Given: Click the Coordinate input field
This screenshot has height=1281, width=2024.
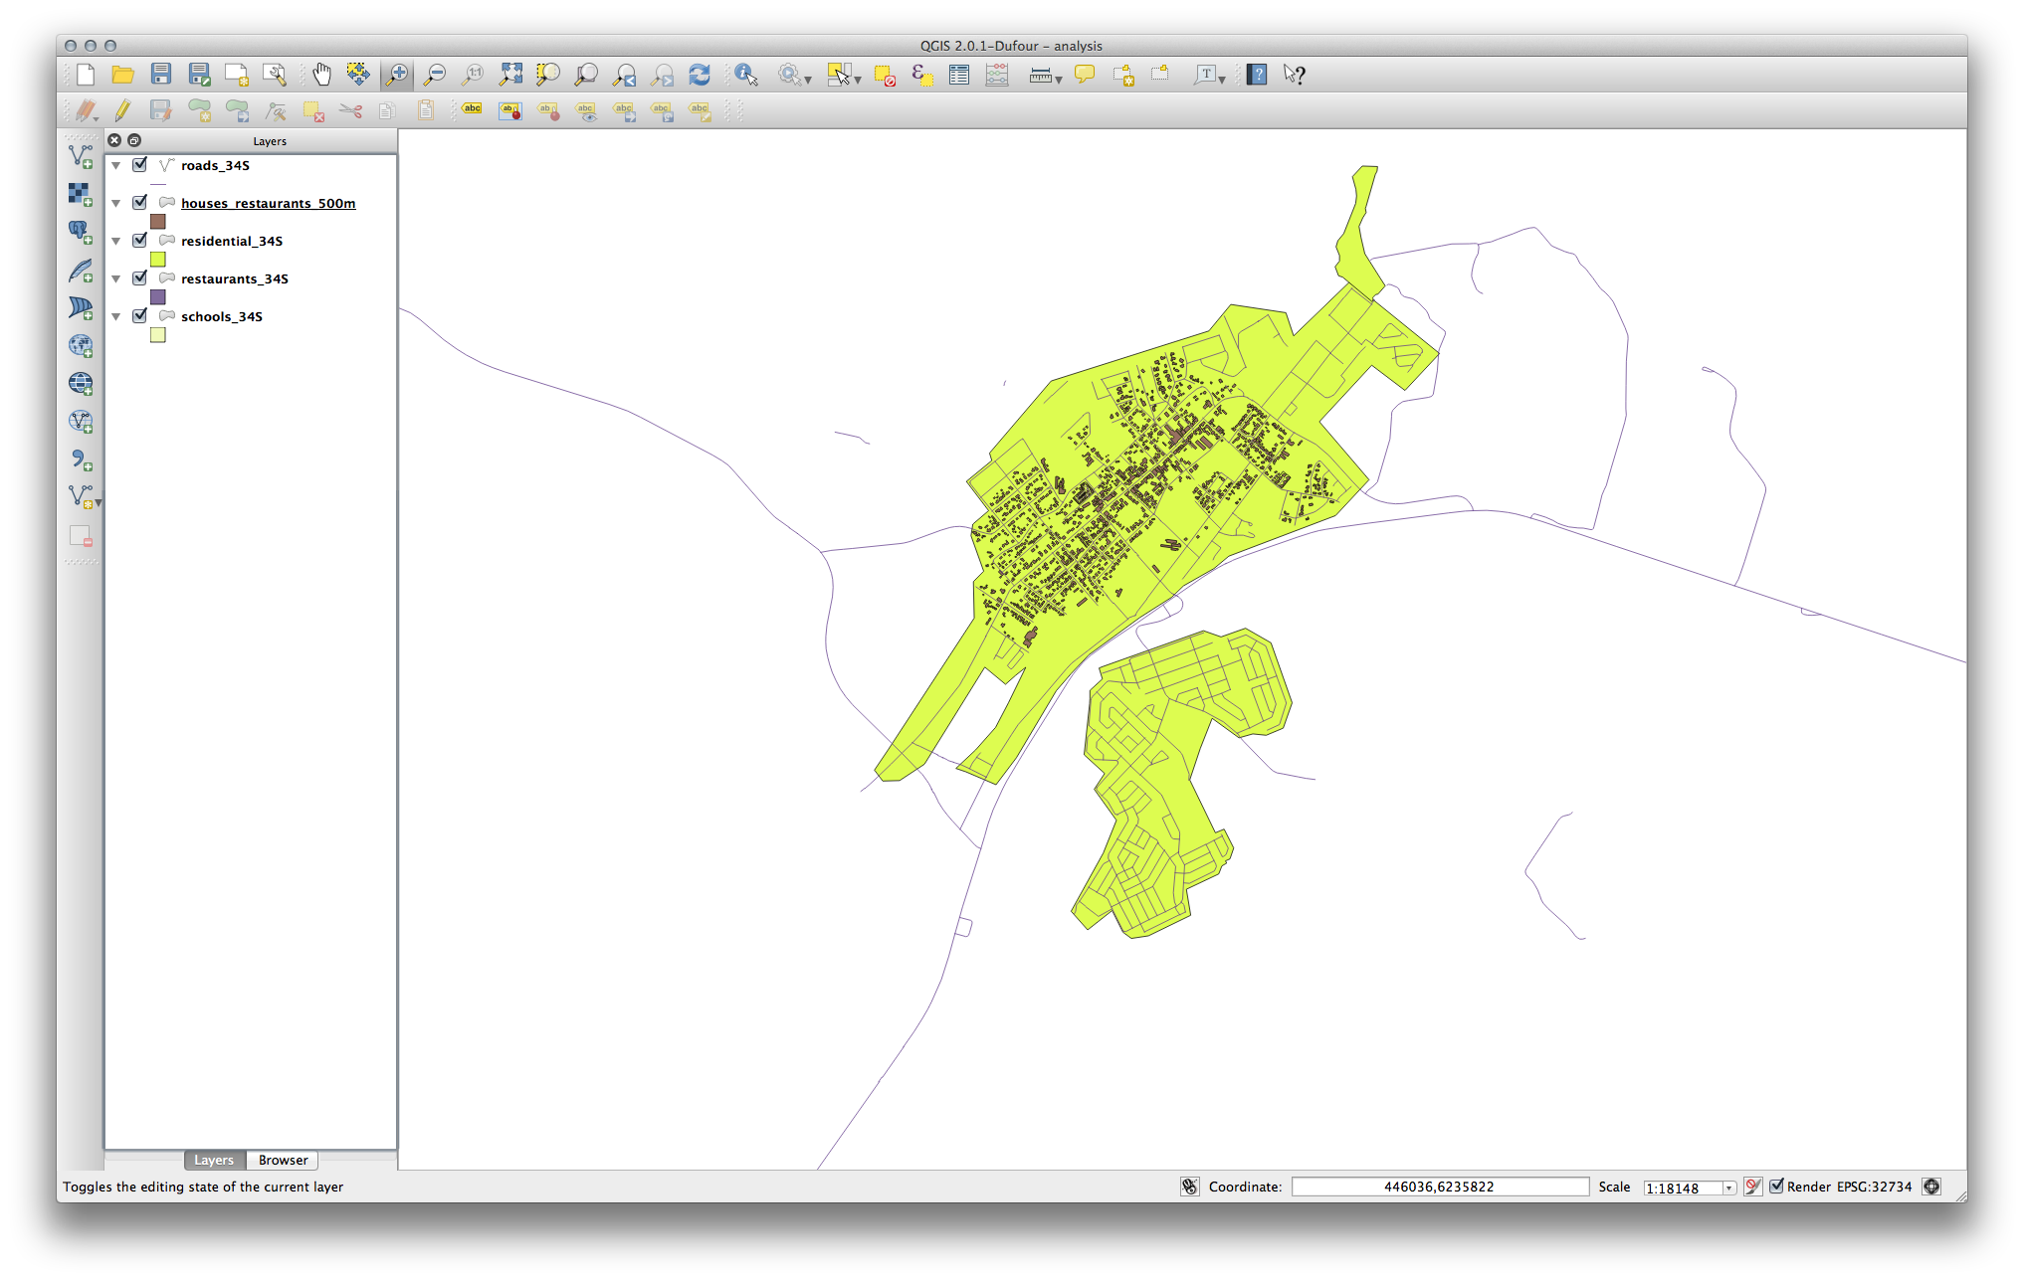Looking at the screenshot, I should 1439,1187.
